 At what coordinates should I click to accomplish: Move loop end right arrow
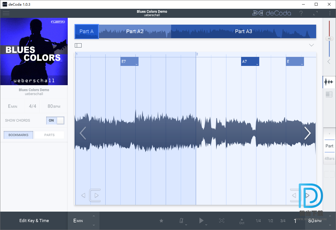coord(307,195)
